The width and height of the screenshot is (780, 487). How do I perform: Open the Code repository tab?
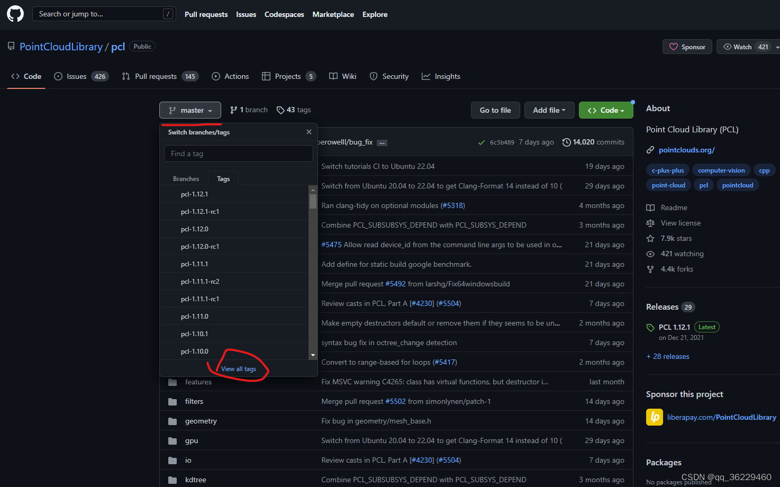tap(26, 76)
